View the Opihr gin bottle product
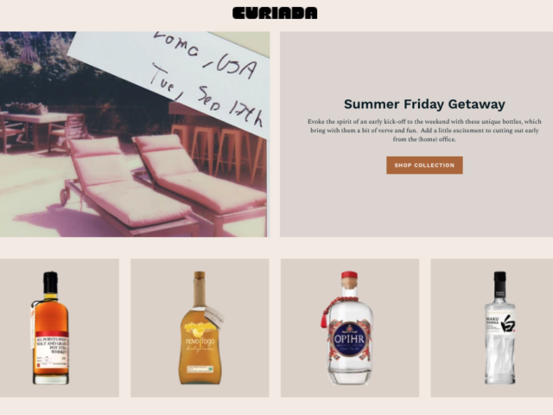Screen dimensions: 553x415 pyautogui.click(x=350, y=328)
